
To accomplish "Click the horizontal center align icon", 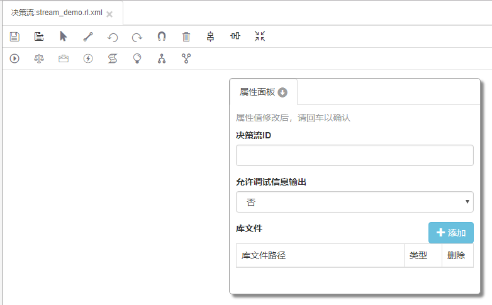I will [x=235, y=36].
